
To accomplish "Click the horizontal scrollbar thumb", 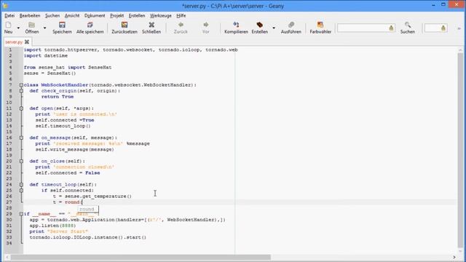I will coord(140,257).
